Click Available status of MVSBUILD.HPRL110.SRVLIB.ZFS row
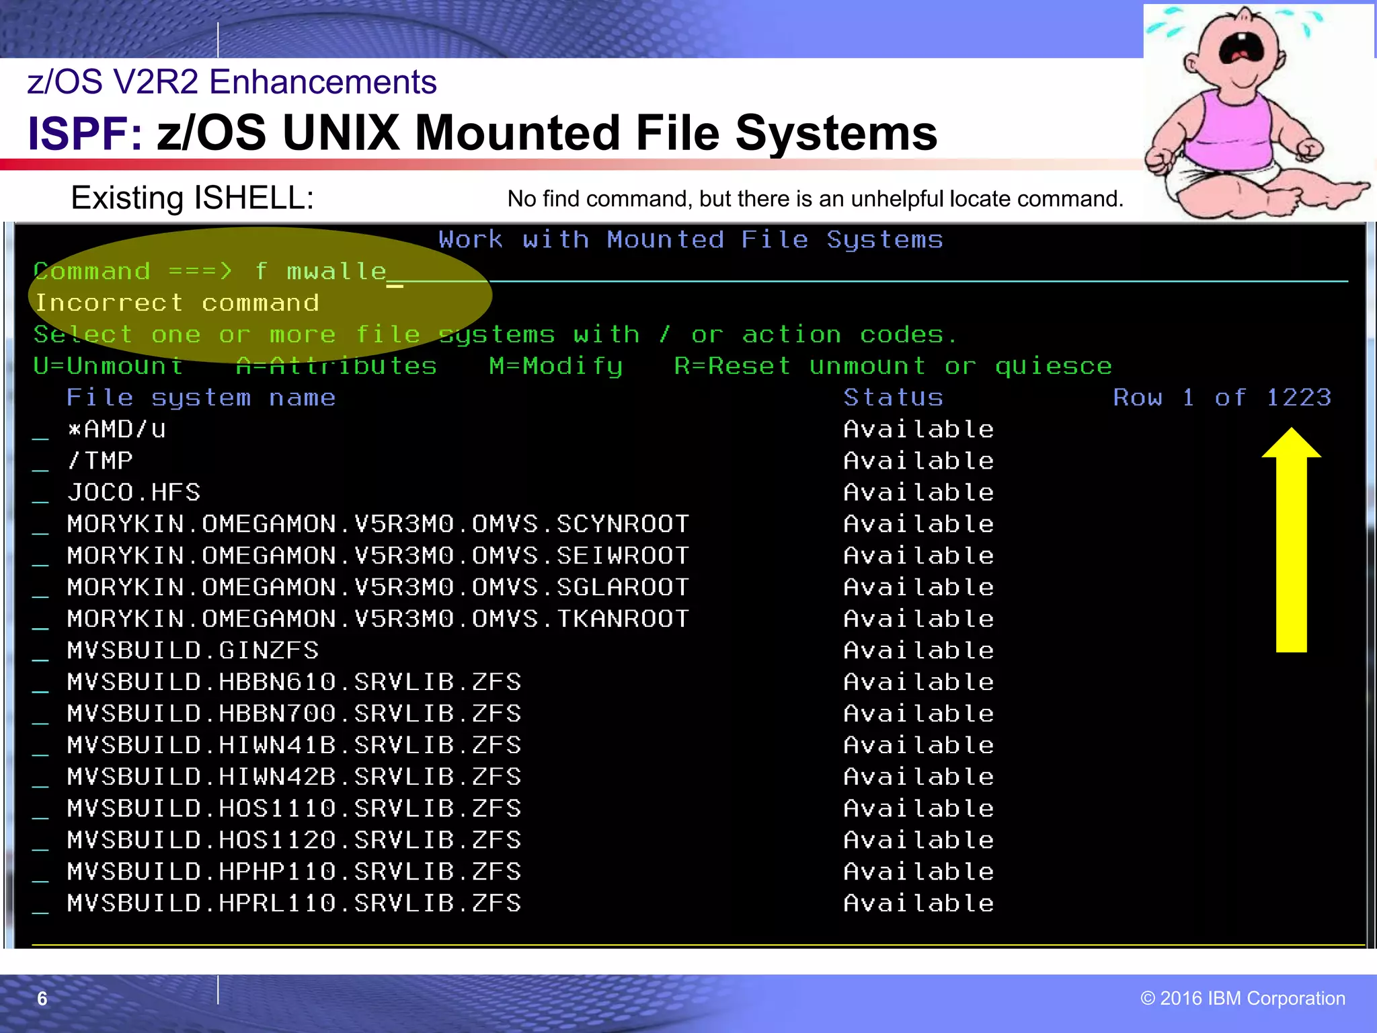The width and height of the screenshot is (1377, 1033). coord(918,903)
